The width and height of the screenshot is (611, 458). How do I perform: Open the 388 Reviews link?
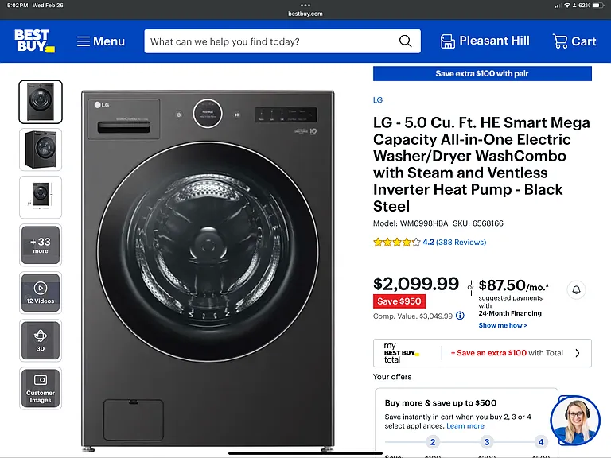[461, 243]
